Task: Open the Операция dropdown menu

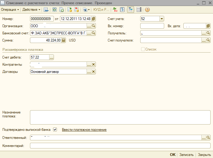Action: click(x=10, y=10)
